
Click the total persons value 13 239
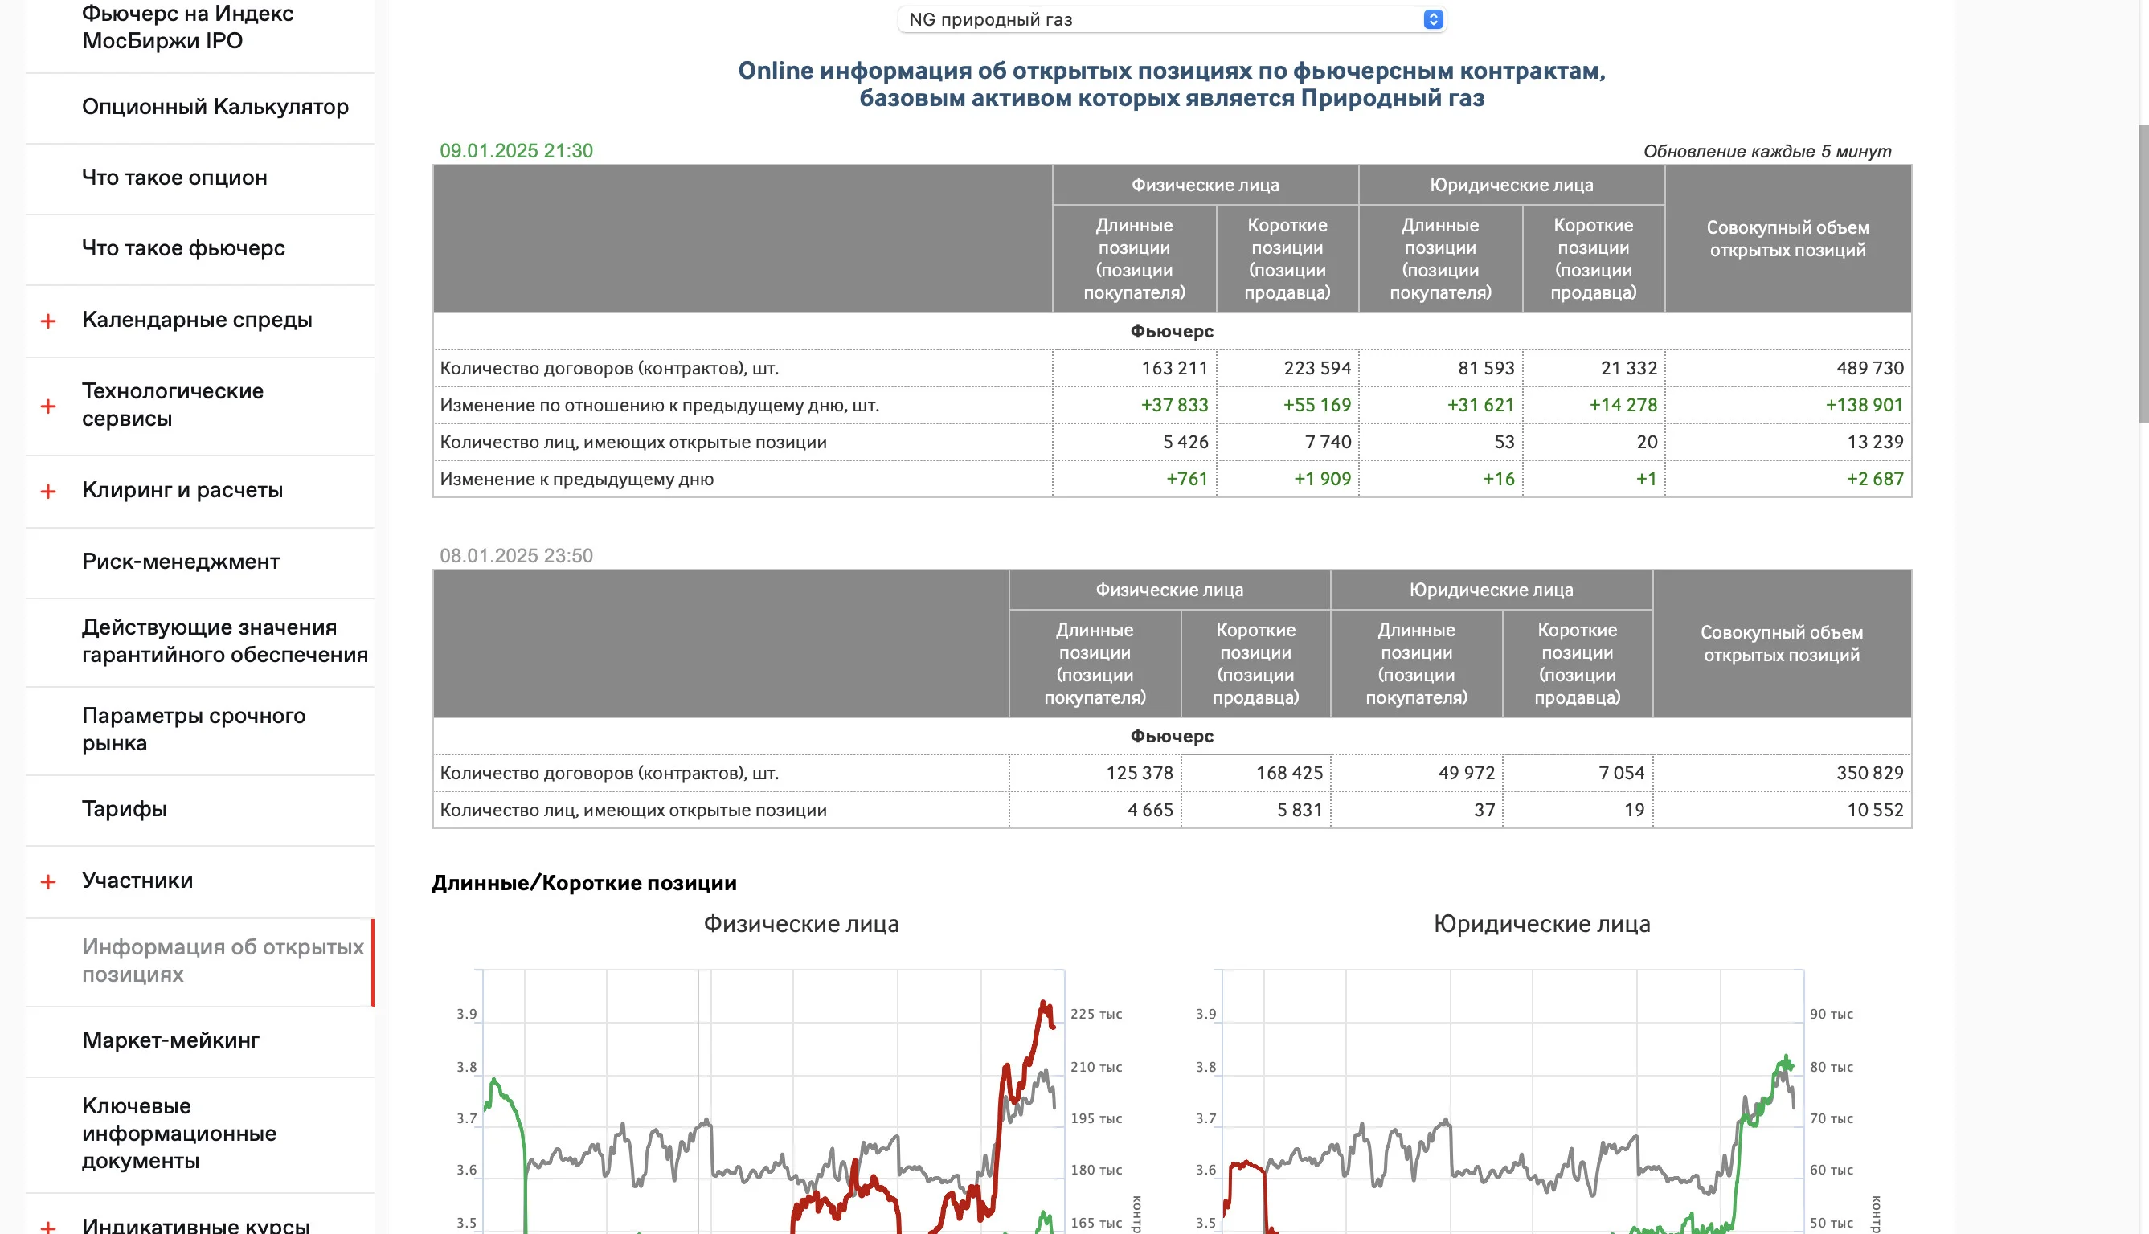coord(1874,443)
